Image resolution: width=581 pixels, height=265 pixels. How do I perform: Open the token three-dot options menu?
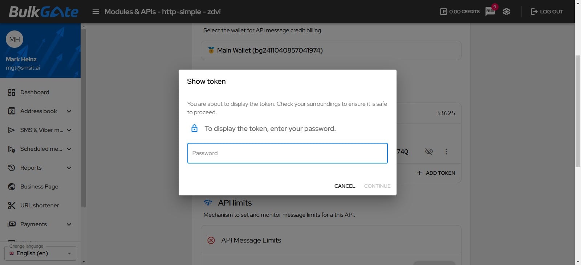(x=446, y=152)
